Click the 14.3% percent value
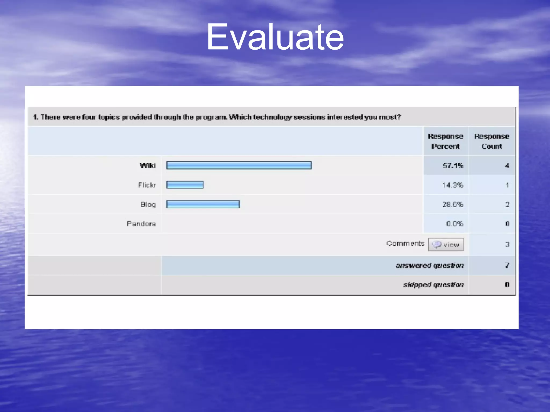Viewport: 550px width, 412px height. [x=453, y=185]
